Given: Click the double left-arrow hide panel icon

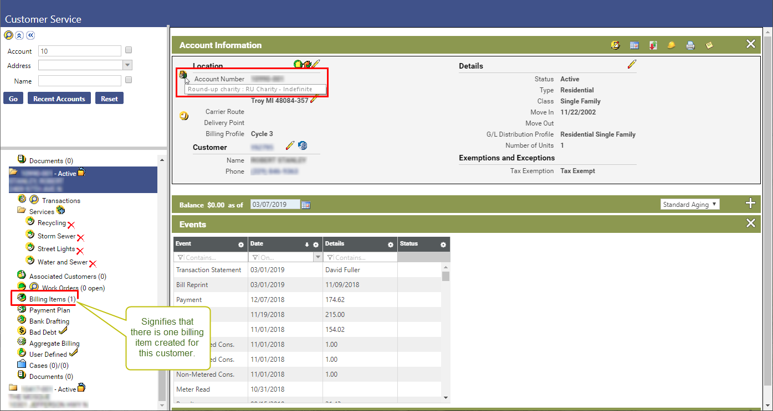Looking at the screenshot, I should 30,35.
